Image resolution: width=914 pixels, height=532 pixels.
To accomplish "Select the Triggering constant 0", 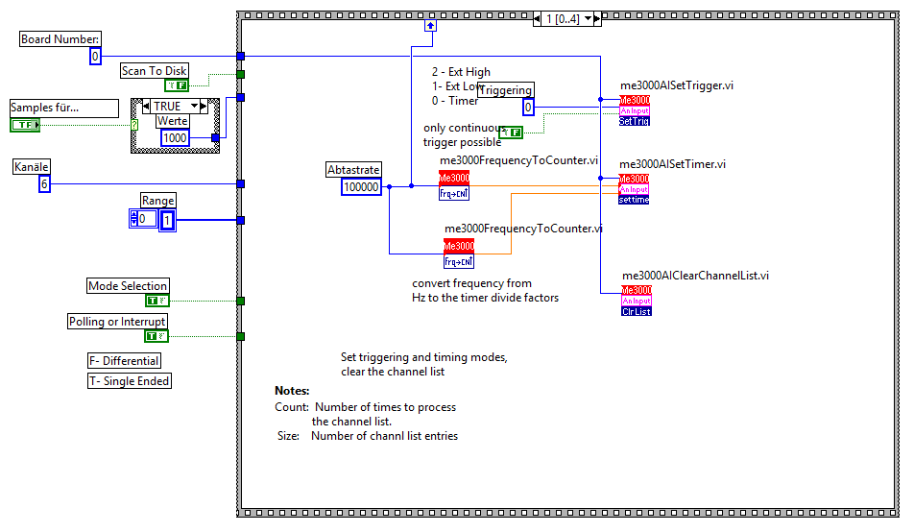I will [528, 108].
